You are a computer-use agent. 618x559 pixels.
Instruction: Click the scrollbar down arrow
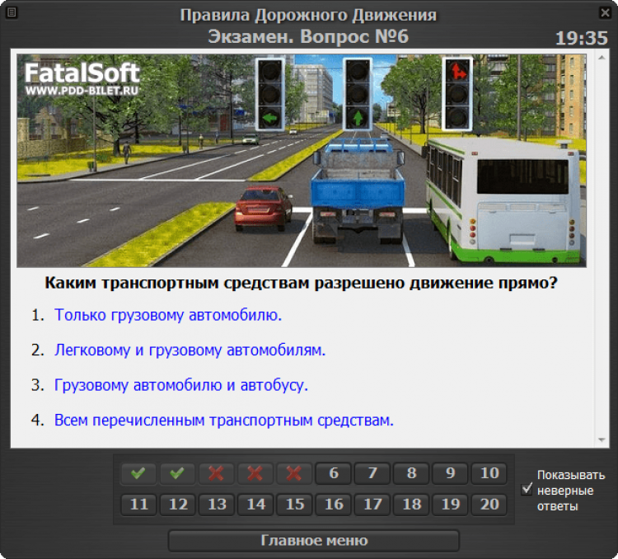pyautogui.click(x=602, y=439)
